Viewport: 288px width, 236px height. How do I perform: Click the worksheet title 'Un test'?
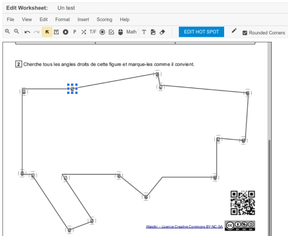point(66,8)
